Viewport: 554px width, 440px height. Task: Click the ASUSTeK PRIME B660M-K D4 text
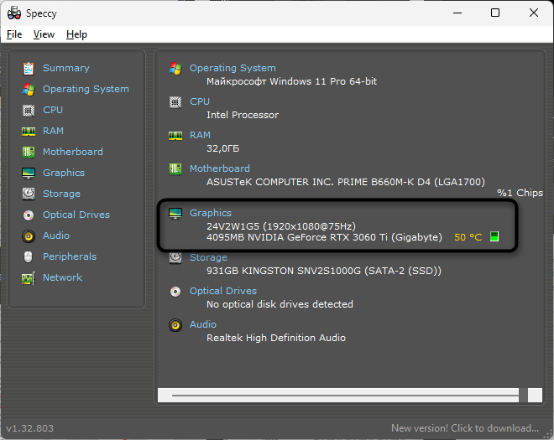click(x=346, y=182)
